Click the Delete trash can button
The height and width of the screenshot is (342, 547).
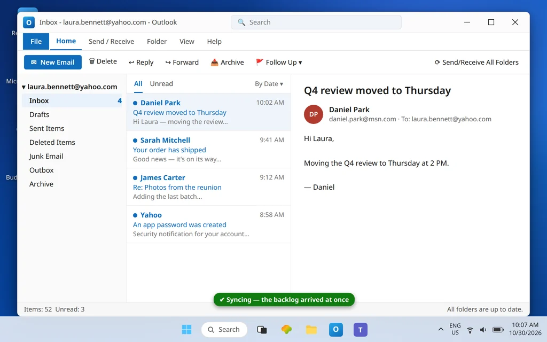point(103,61)
